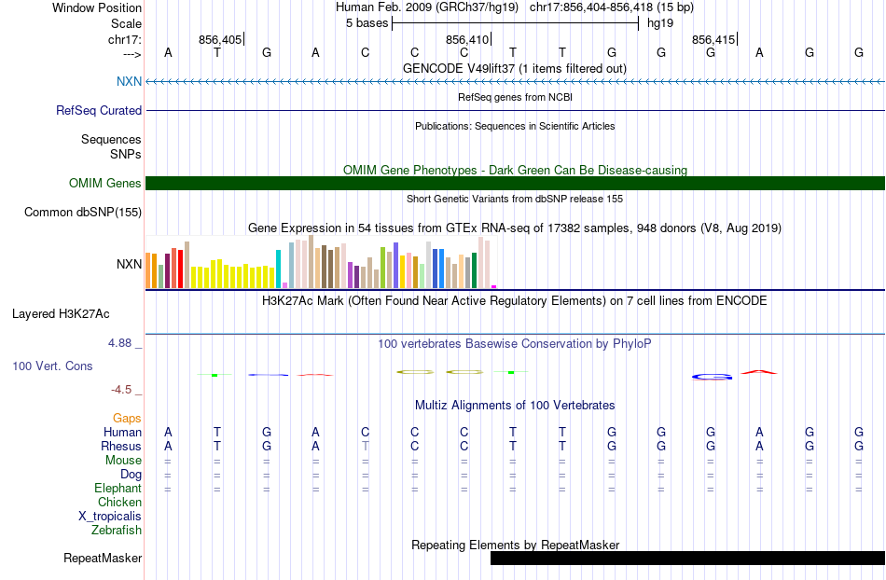Open the GTEx Gene Expression in 54 tissues title
Image resolution: width=886 pixels, height=580 pixels.
pos(515,228)
